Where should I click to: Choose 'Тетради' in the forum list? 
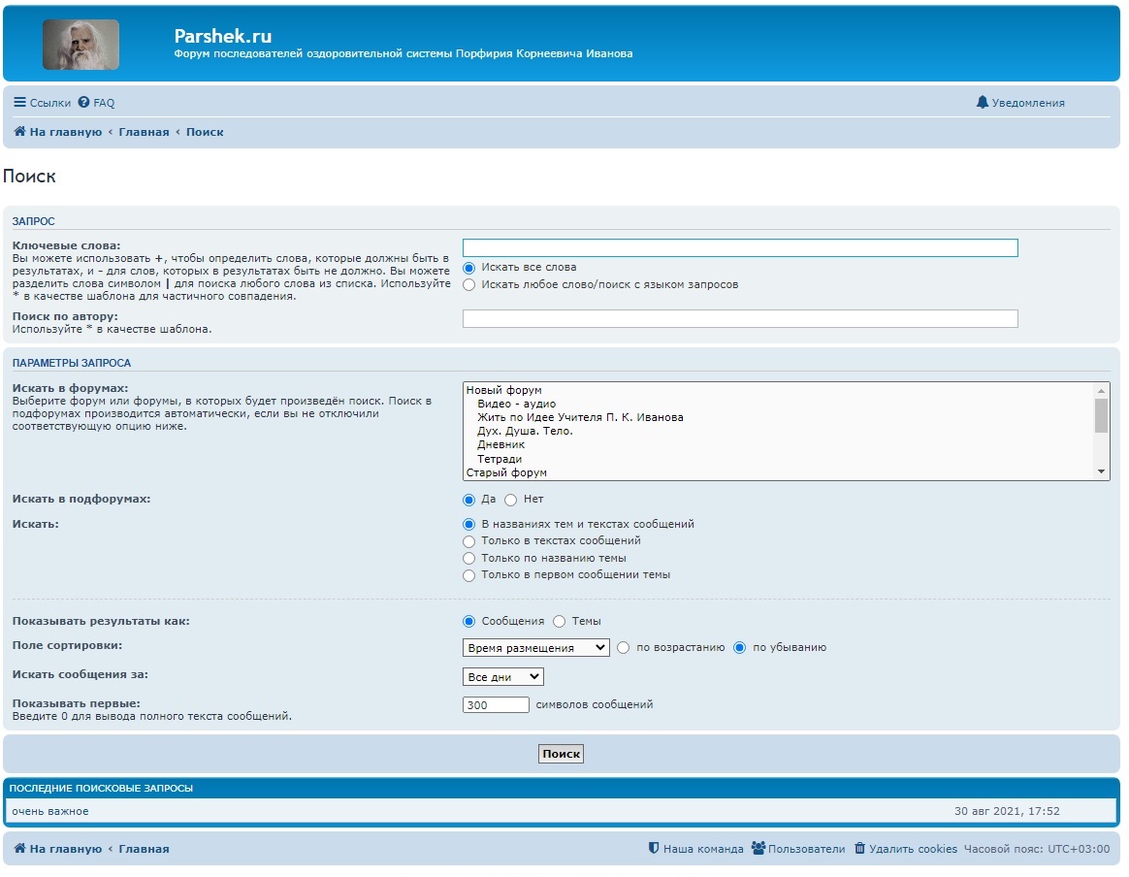(x=500, y=459)
